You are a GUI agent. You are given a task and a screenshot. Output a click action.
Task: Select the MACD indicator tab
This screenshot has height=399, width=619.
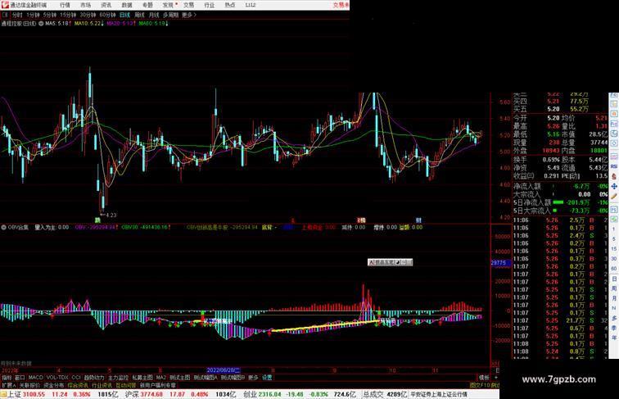pos(35,378)
